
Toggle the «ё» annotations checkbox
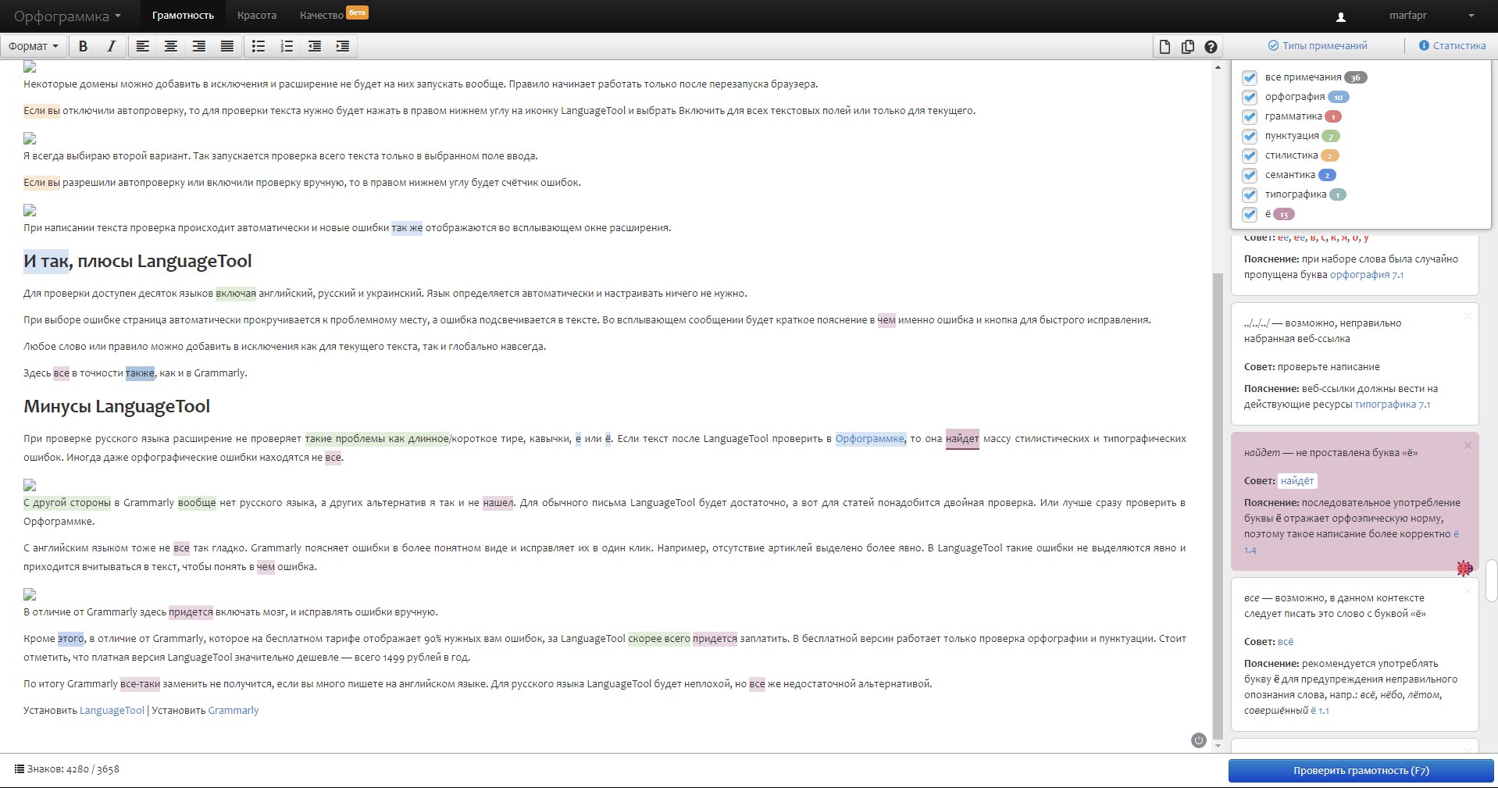(1250, 214)
